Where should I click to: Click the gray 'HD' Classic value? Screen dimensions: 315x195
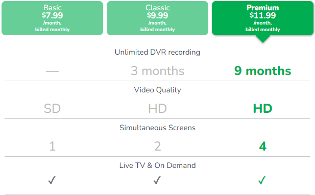[157, 108]
